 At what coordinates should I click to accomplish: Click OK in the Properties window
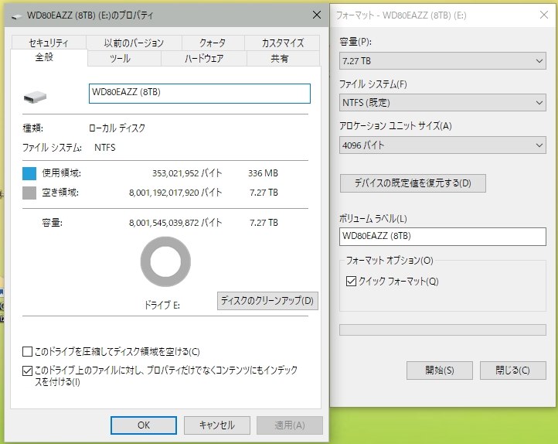click(144, 425)
